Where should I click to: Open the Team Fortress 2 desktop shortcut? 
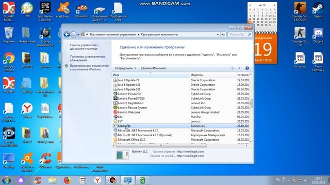coord(318,62)
